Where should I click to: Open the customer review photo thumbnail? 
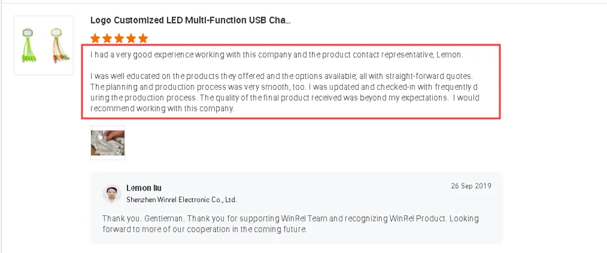click(107, 143)
